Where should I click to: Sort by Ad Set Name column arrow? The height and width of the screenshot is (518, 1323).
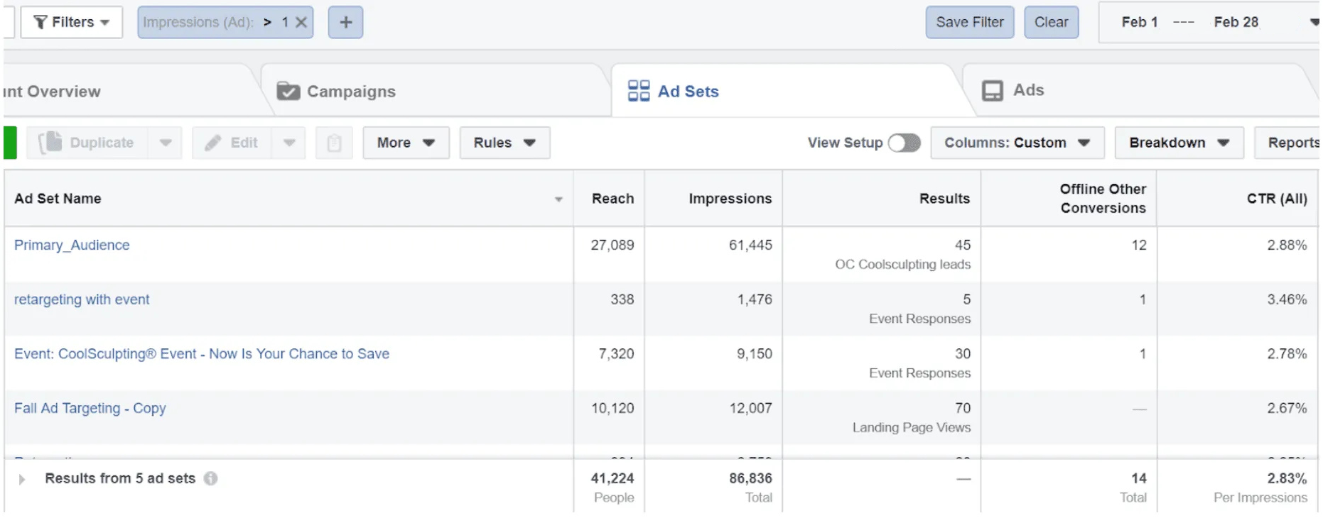pyautogui.click(x=558, y=199)
